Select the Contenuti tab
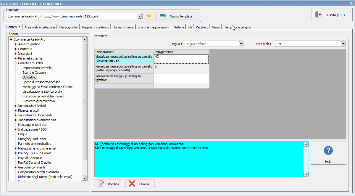 [13, 27]
